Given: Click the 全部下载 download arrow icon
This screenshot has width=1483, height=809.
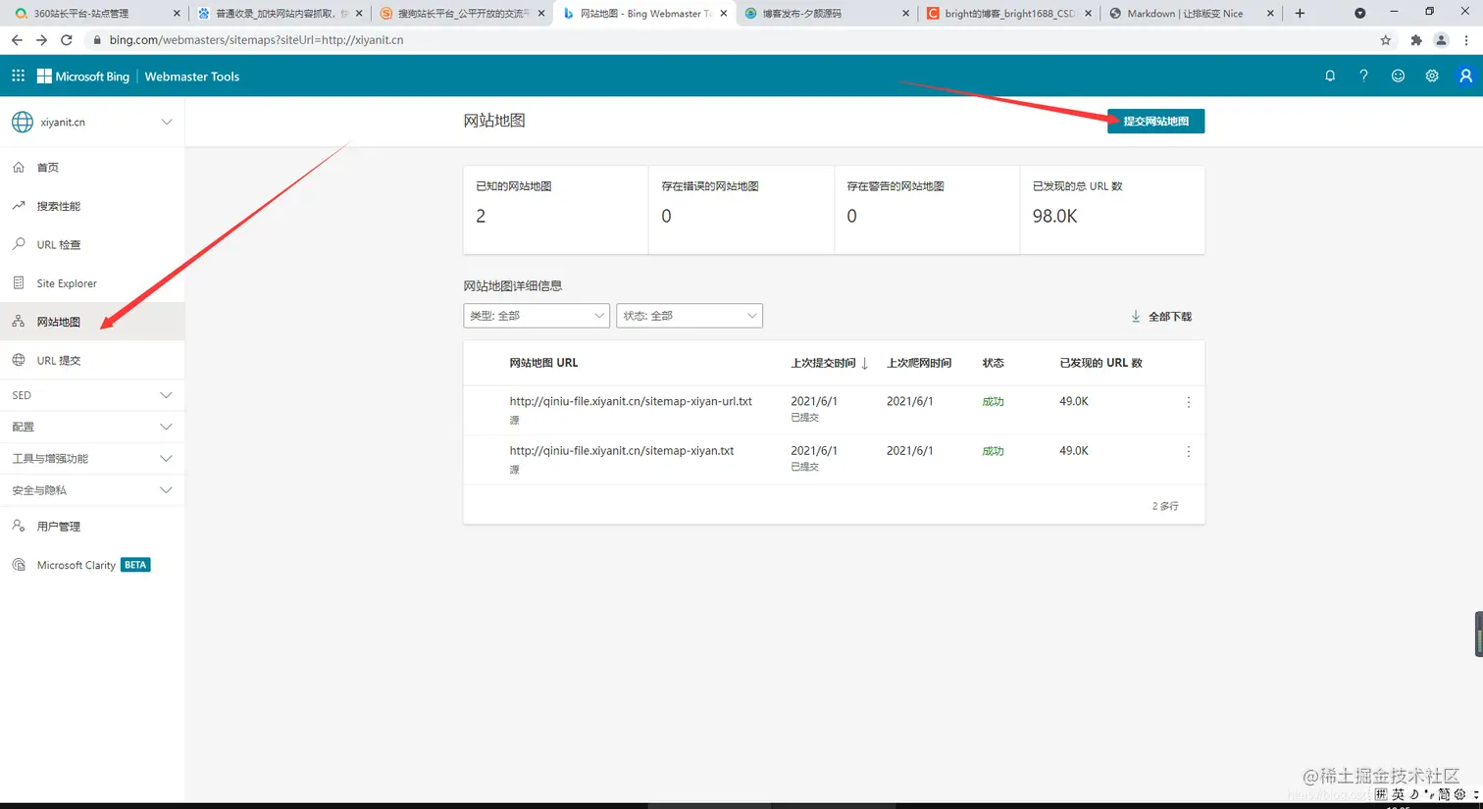Looking at the screenshot, I should pos(1136,316).
